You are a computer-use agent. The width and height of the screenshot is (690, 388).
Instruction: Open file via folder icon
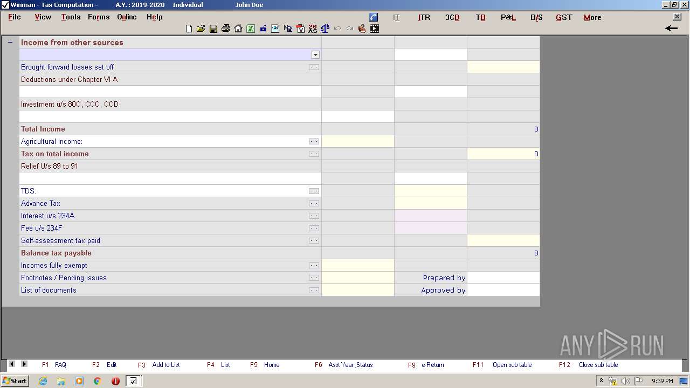click(x=201, y=29)
